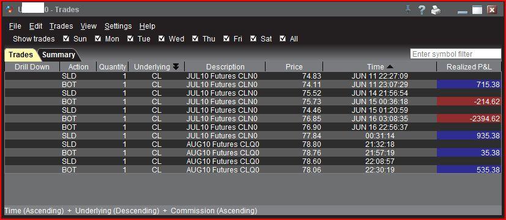Open the View menu
The image size is (506, 220).
click(89, 26)
